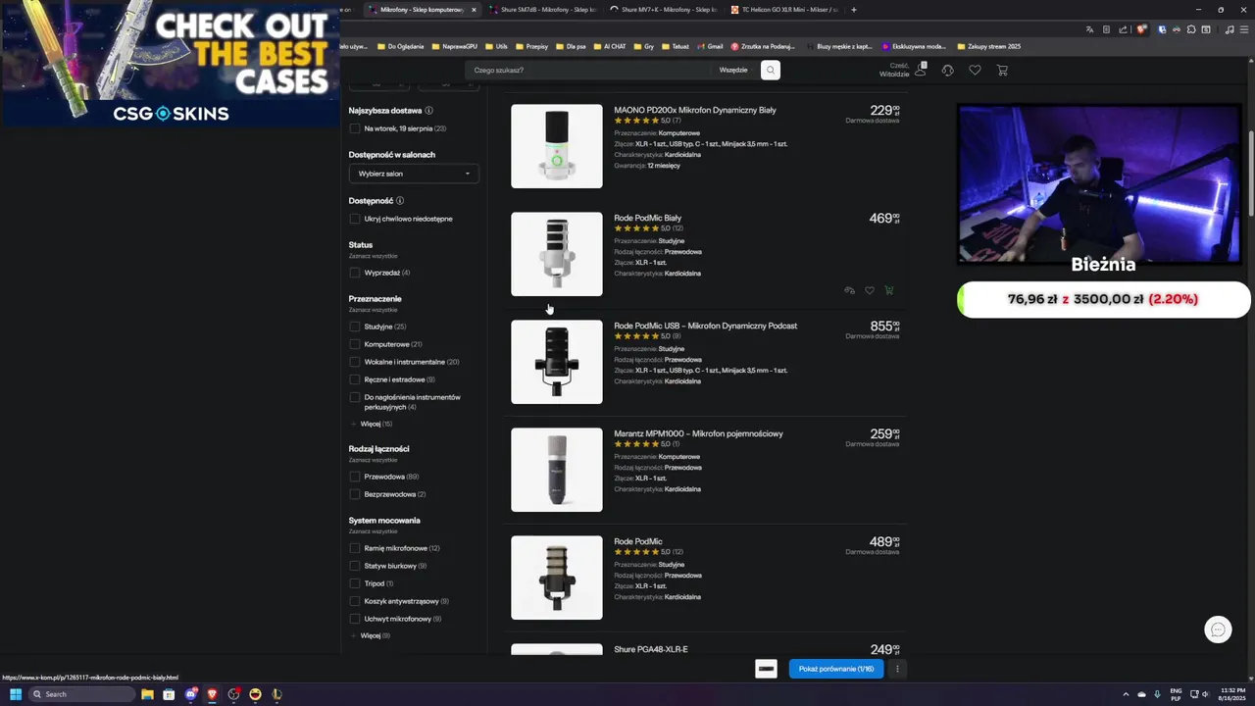
Task: Open the chat bubble widget
Action: pyautogui.click(x=1218, y=630)
